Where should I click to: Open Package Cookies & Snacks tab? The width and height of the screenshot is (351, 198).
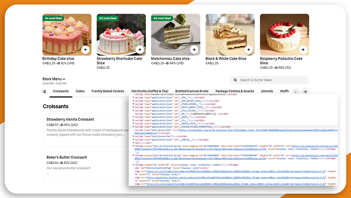(235, 91)
